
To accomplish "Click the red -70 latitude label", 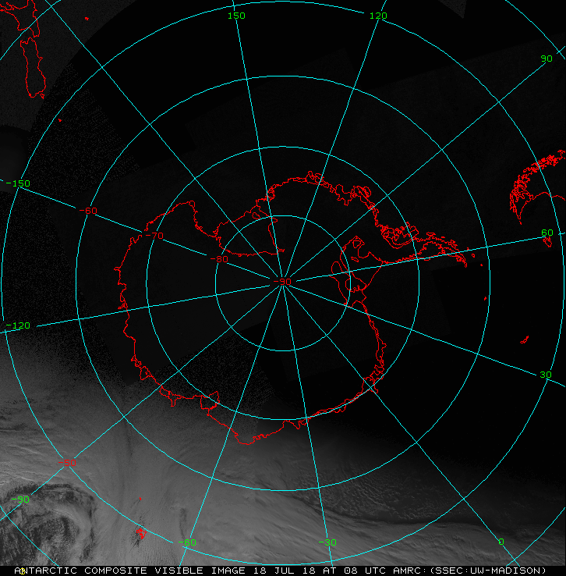I will pyautogui.click(x=154, y=236).
